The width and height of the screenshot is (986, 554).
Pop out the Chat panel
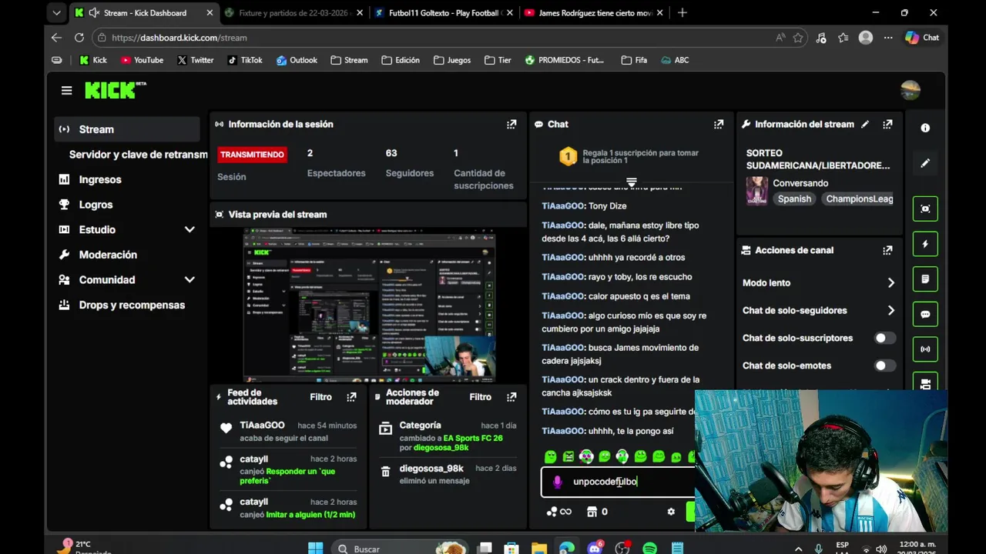click(x=719, y=124)
